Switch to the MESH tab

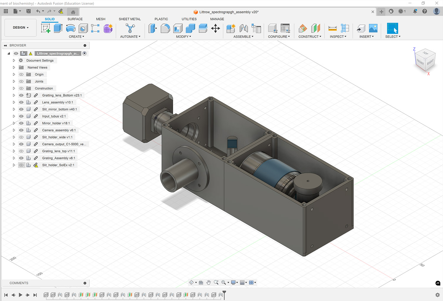click(x=101, y=19)
